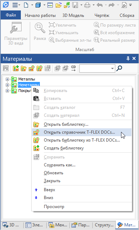Click the new document icon in top toolbar
This screenshot has width=139, height=230.
(x=26, y=5)
